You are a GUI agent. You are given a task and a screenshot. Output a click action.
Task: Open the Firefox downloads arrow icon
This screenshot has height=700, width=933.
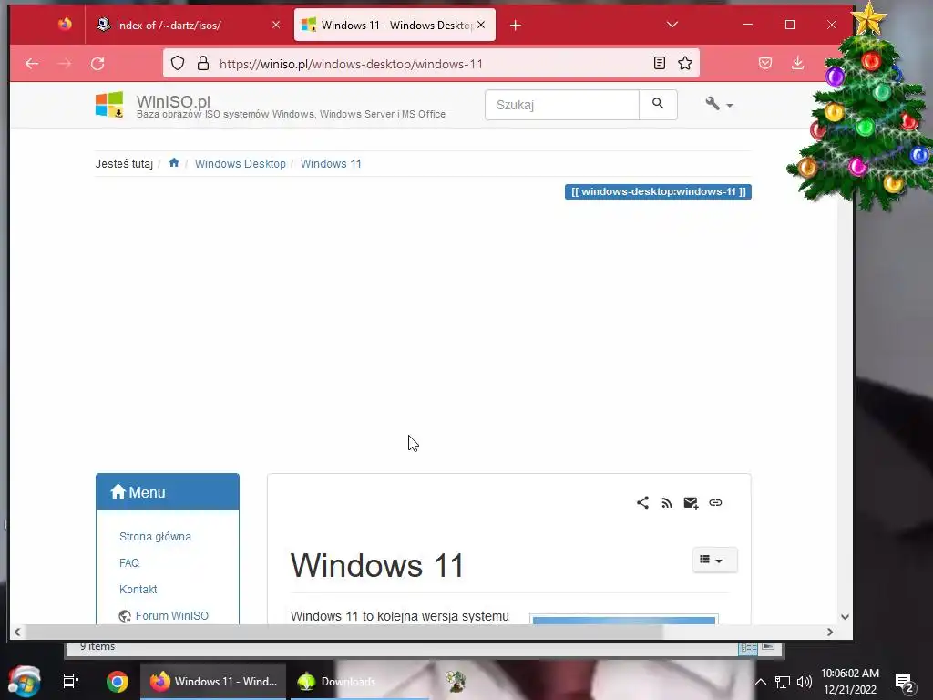pos(797,63)
